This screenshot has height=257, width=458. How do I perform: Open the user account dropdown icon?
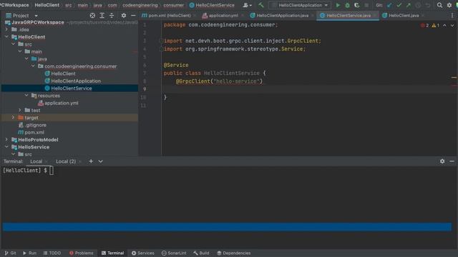coord(248,5)
